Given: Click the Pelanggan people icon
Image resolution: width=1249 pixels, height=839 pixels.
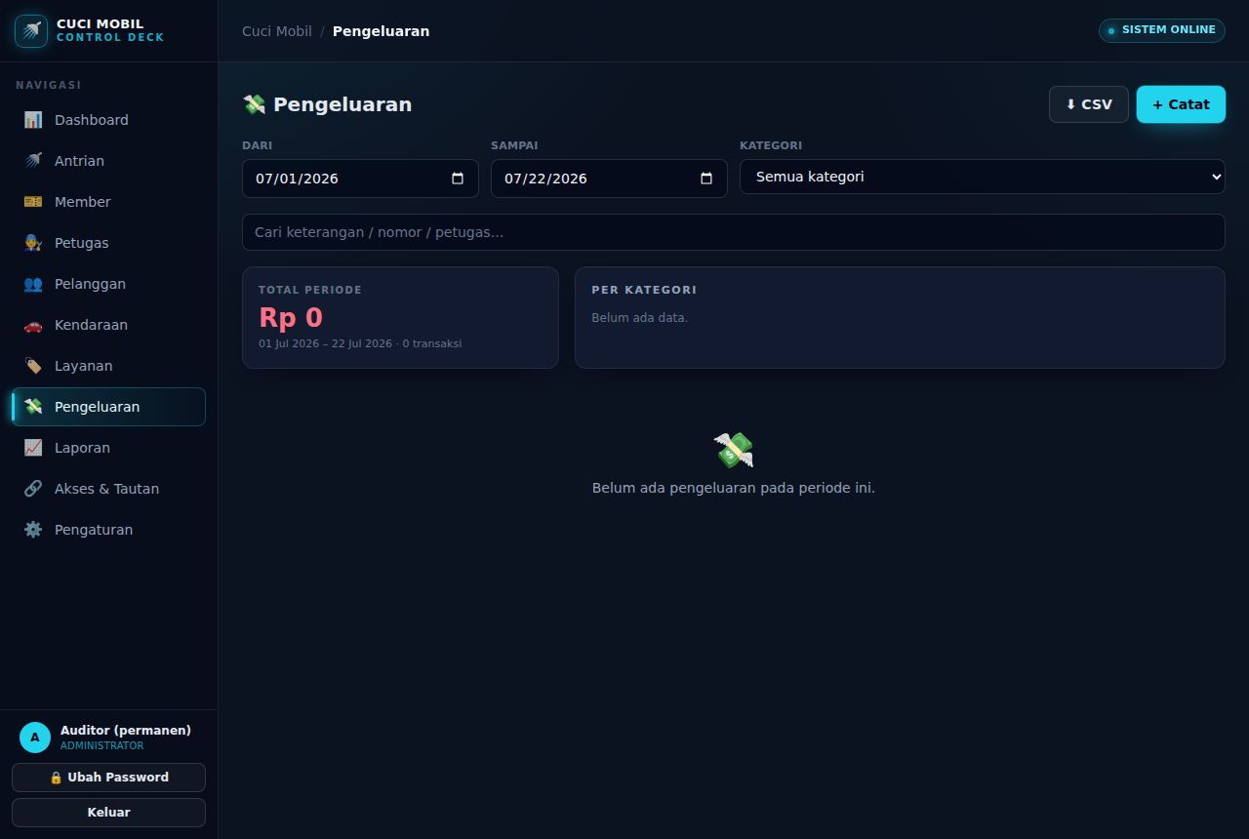Looking at the screenshot, I should (x=33, y=284).
